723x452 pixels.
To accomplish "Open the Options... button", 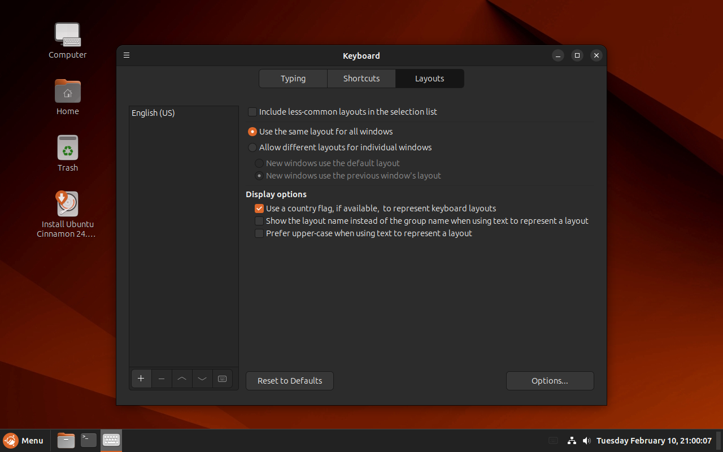I will click(550, 381).
